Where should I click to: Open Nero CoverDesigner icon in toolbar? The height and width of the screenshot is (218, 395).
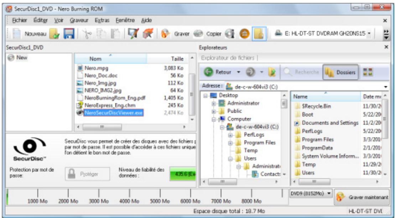tap(133, 33)
